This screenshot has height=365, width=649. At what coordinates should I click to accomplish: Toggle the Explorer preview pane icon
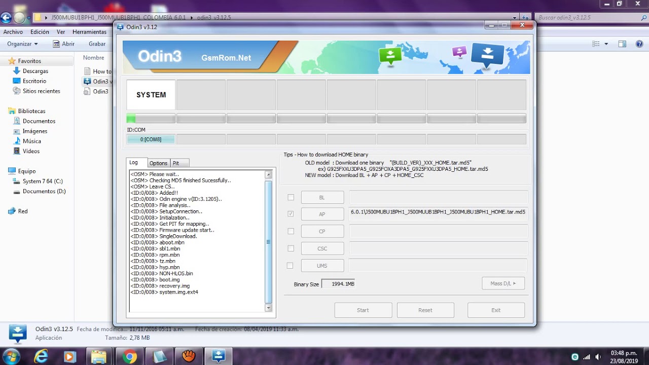(x=622, y=44)
